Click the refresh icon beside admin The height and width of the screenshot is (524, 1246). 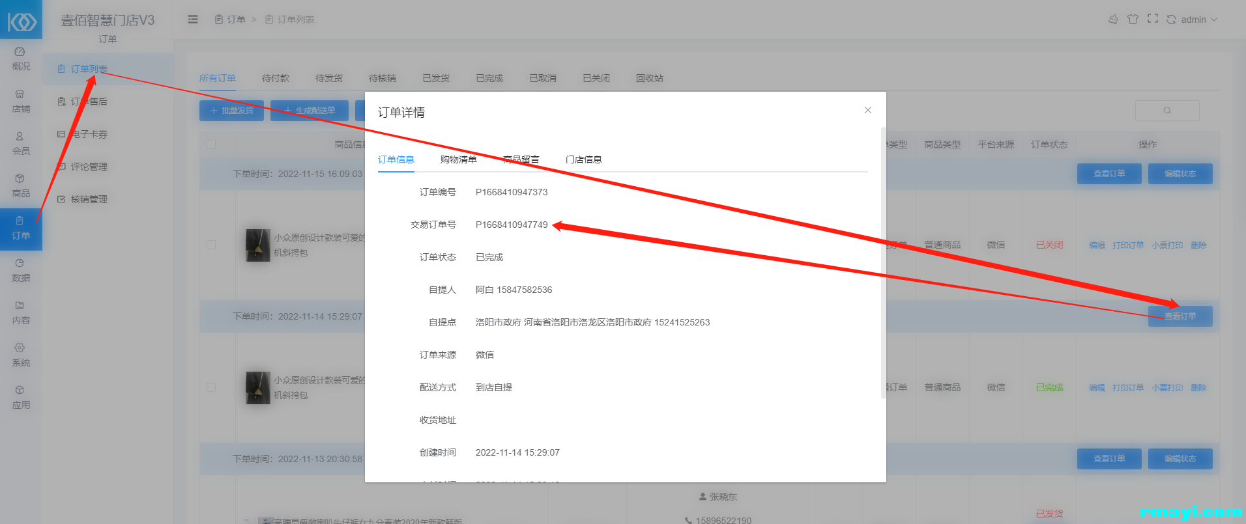(1171, 20)
